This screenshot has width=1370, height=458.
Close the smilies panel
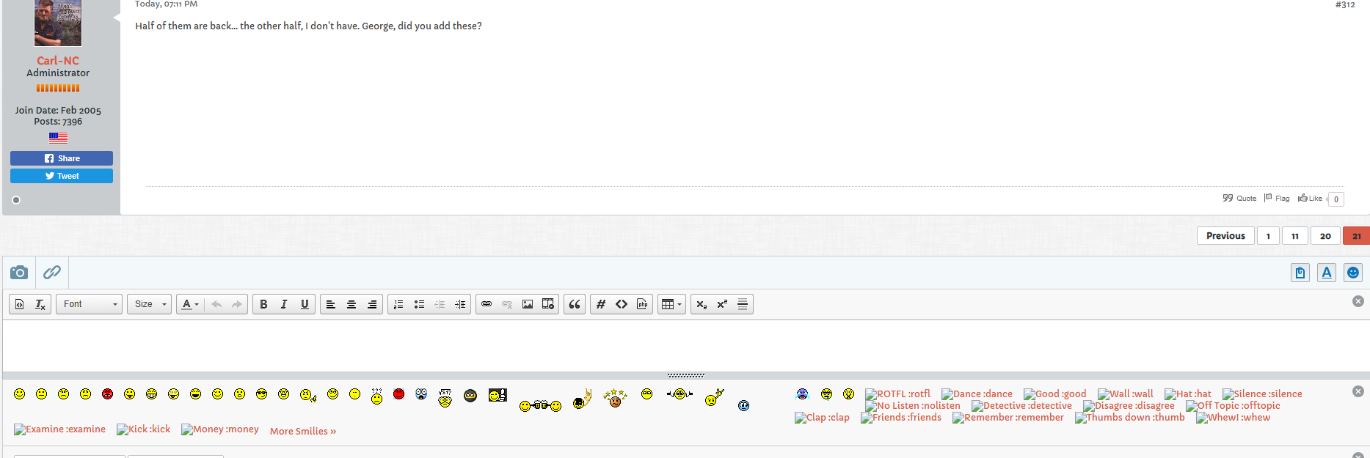(1358, 391)
